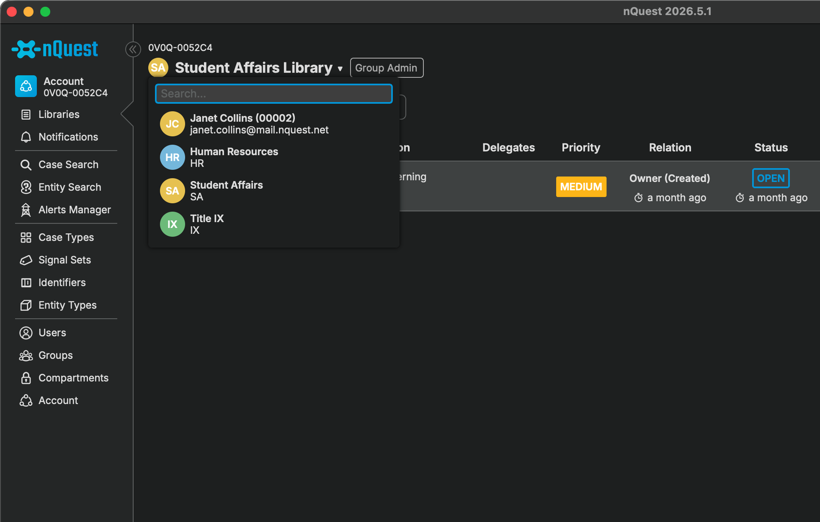Screen dimensions: 820x522
Task: Sort by the Relation column header
Action: (670, 147)
